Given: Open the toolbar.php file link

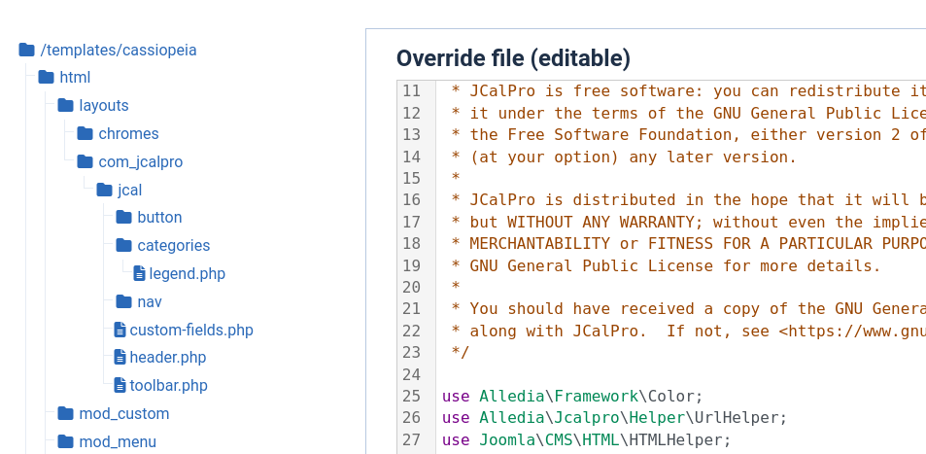Looking at the screenshot, I should click(x=168, y=386).
